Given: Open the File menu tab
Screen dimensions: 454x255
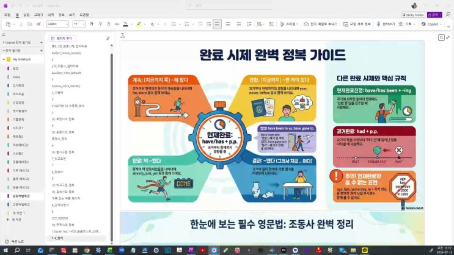Looking at the screenshot, I should [x=7, y=14].
